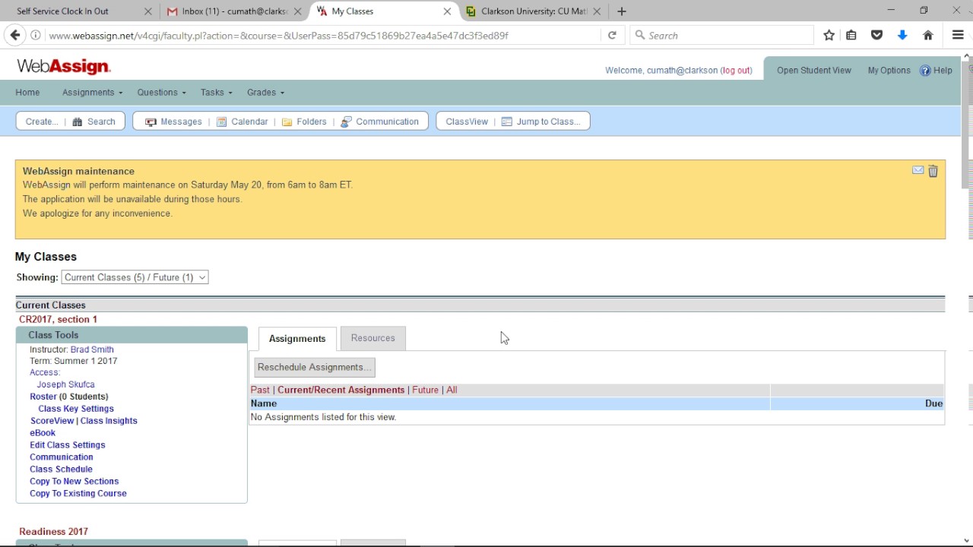Click the WebAssign logo
Screen dimensions: 973x547
tap(64, 67)
